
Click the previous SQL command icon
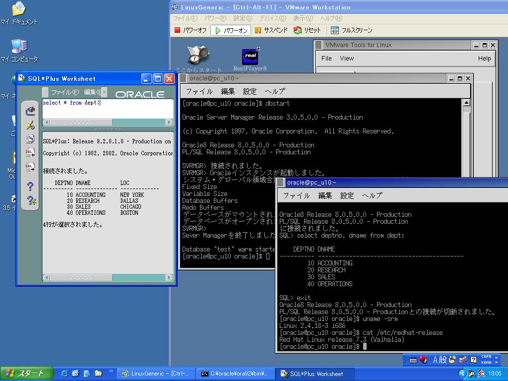[x=30, y=153]
